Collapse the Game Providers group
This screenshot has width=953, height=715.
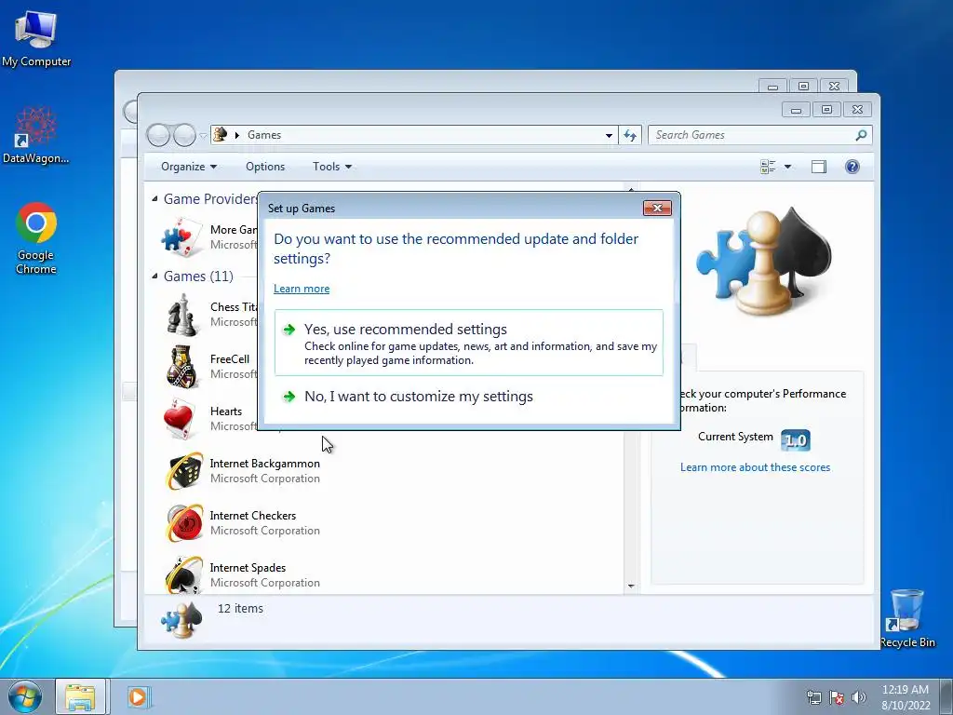(154, 199)
